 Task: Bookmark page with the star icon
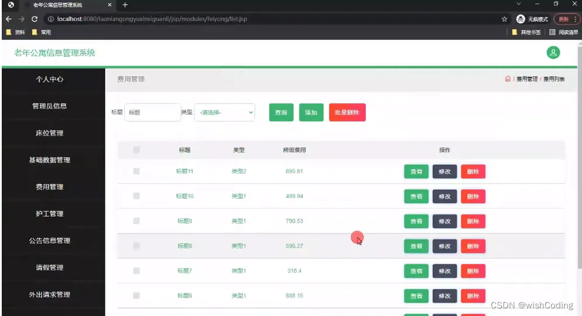pyautogui.click(x=504, y=19)
